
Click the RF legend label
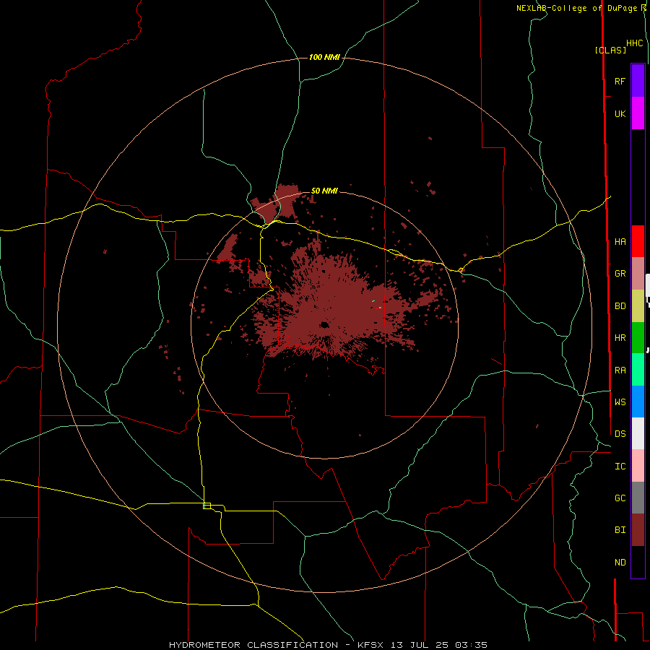620,81
